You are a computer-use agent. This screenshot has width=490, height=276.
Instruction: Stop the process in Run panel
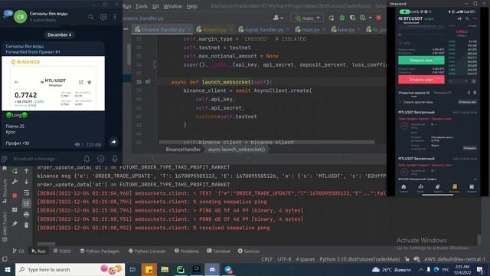click(15, 196)
